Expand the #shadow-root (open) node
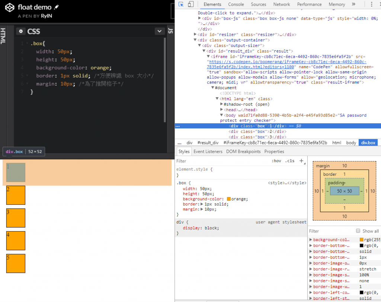The width and height of the screenshot is (381, 302). coord(221,104)
